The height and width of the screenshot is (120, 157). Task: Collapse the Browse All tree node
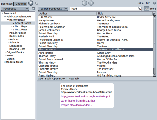click(2, 13)
